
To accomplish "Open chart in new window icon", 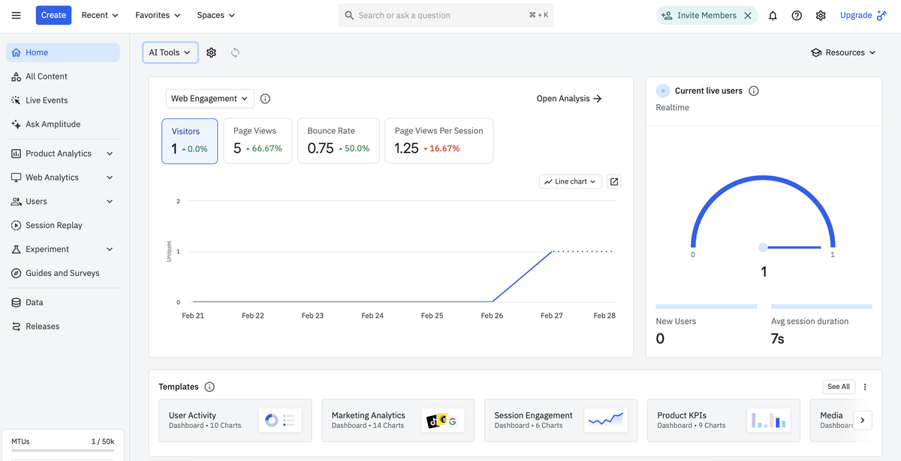I will (614, 181).
